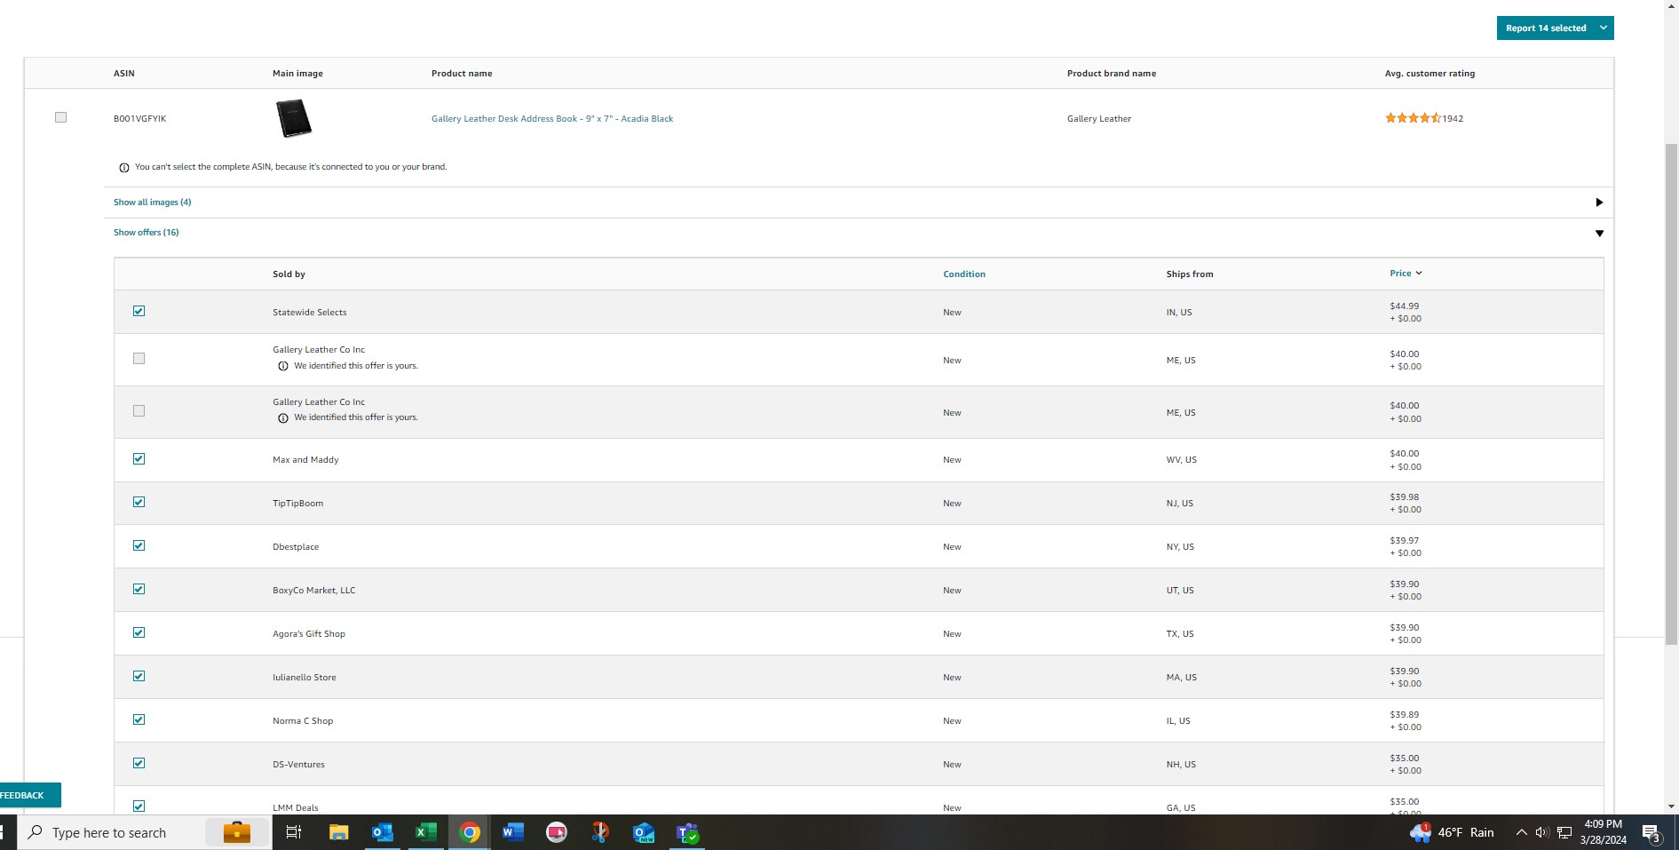Viewport: 1679px width, 850px height.
Task: Select the Max and Maddy seller name
Action: [305, 460]
